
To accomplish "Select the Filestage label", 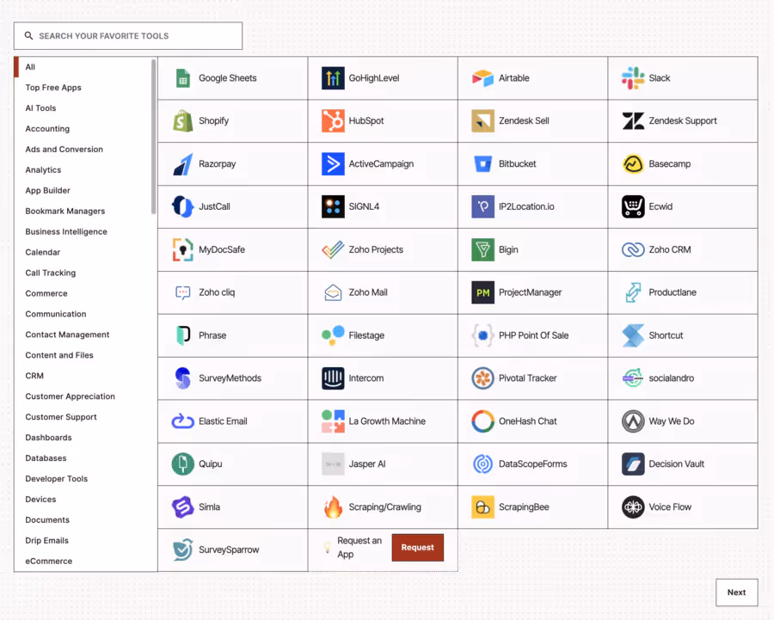I will (x=366, y=335).
